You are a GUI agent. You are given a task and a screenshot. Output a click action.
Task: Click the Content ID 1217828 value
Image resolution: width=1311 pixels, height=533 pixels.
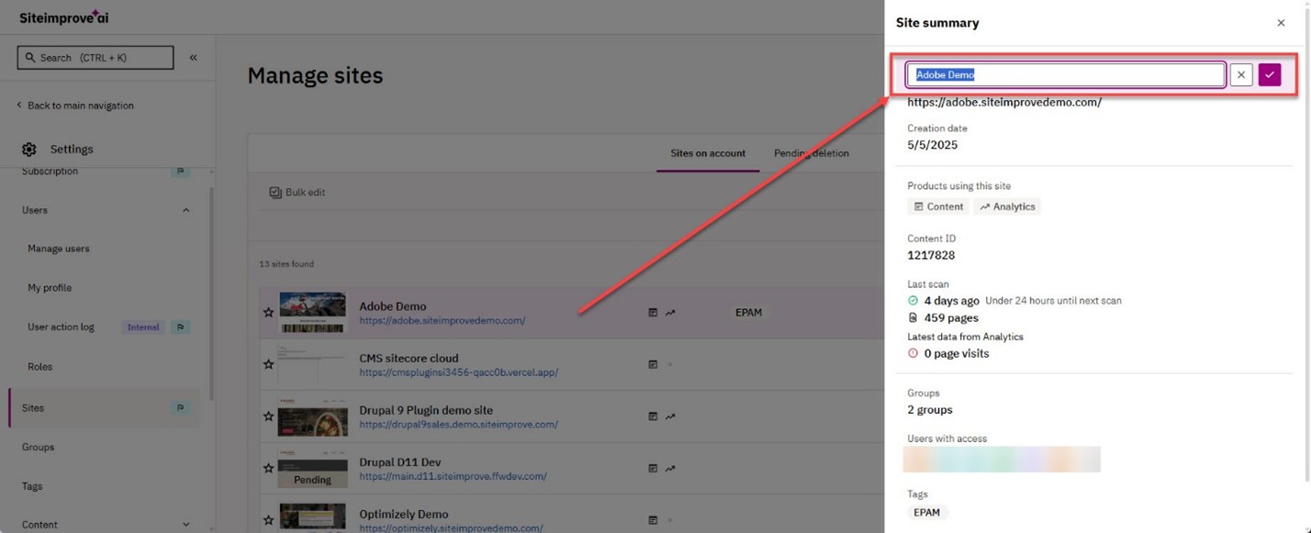coord(931,256)
